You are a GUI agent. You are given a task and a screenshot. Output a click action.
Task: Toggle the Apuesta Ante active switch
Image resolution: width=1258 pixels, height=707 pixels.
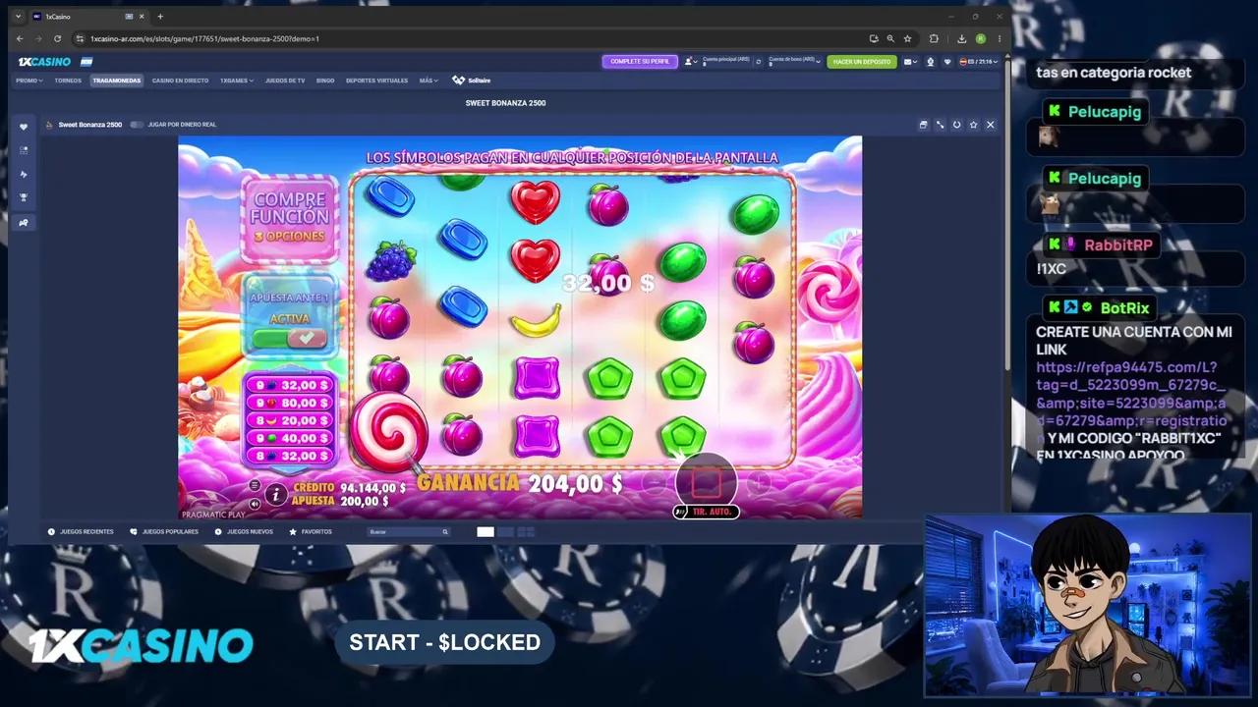tap(289, 338)
